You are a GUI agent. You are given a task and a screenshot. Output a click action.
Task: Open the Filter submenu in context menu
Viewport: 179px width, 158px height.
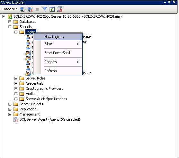tap(58, 44)
